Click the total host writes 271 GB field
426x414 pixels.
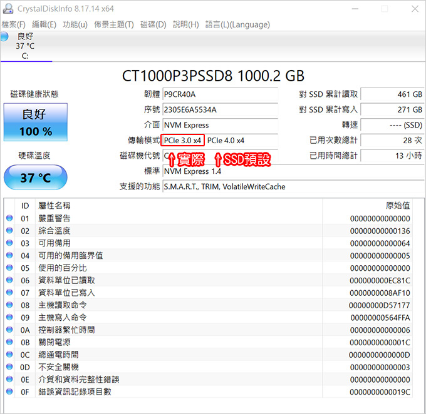click(392, 110)
